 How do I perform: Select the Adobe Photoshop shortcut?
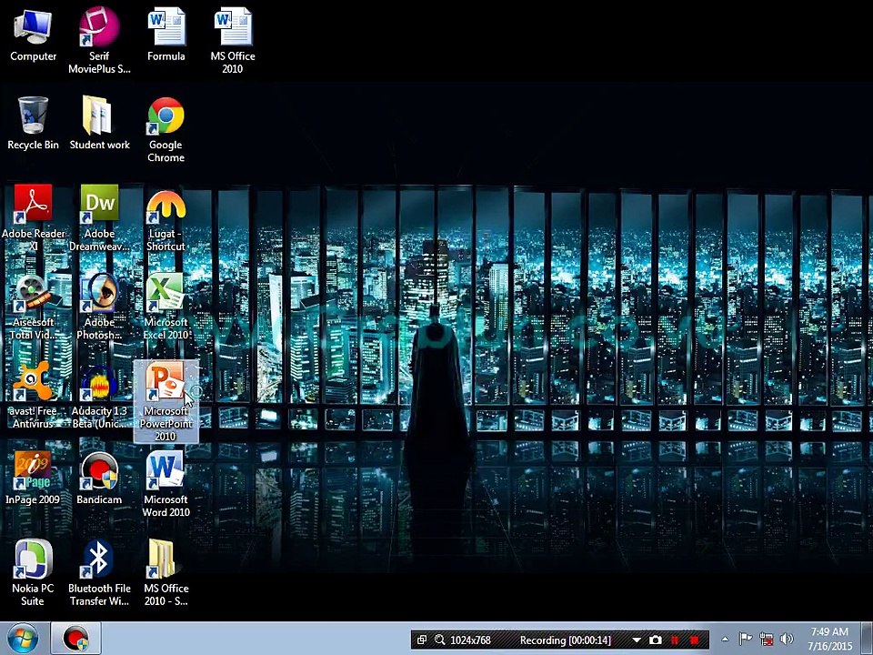coord(99,307)
